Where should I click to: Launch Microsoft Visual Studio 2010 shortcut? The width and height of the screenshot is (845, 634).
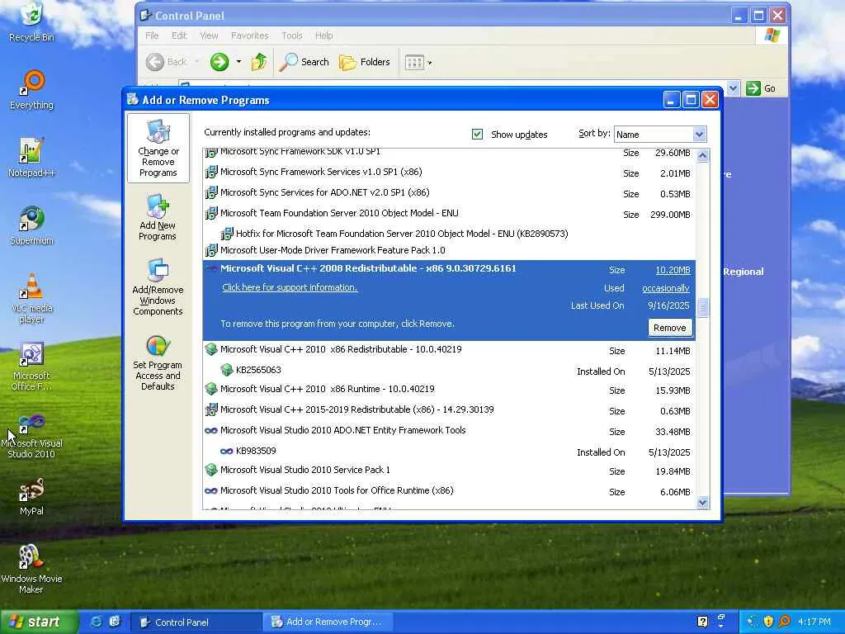coord(32,434)
